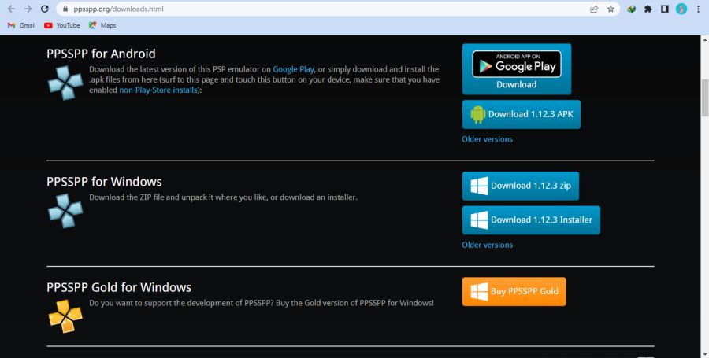
Task: Open Maps bookmark
Action: click(102, 25)
